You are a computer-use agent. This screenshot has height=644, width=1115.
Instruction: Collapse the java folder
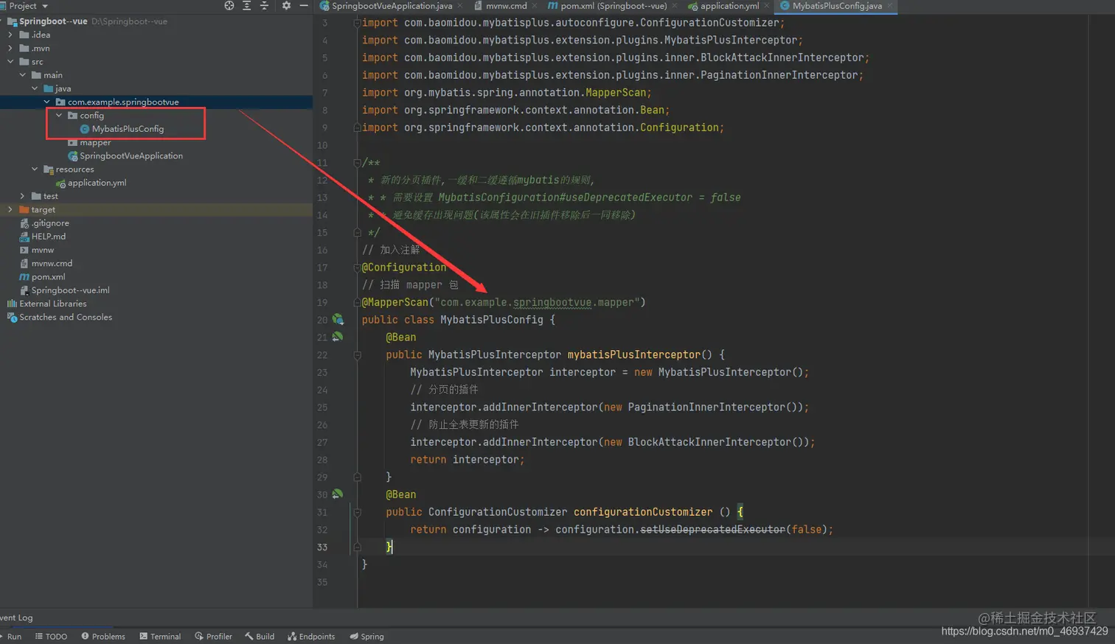click(x=35, y=88)
